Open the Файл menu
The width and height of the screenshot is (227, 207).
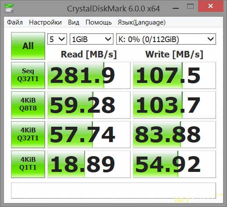[x=15, y=22]
